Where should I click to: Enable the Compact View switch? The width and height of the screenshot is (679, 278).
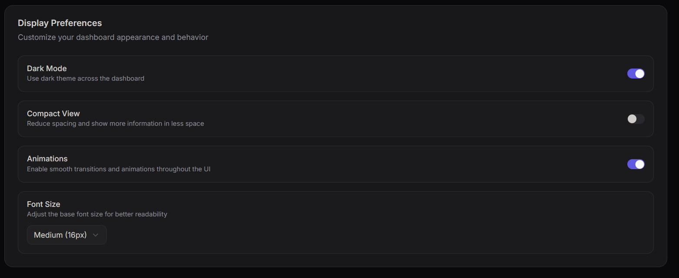(x=636, y=119)
